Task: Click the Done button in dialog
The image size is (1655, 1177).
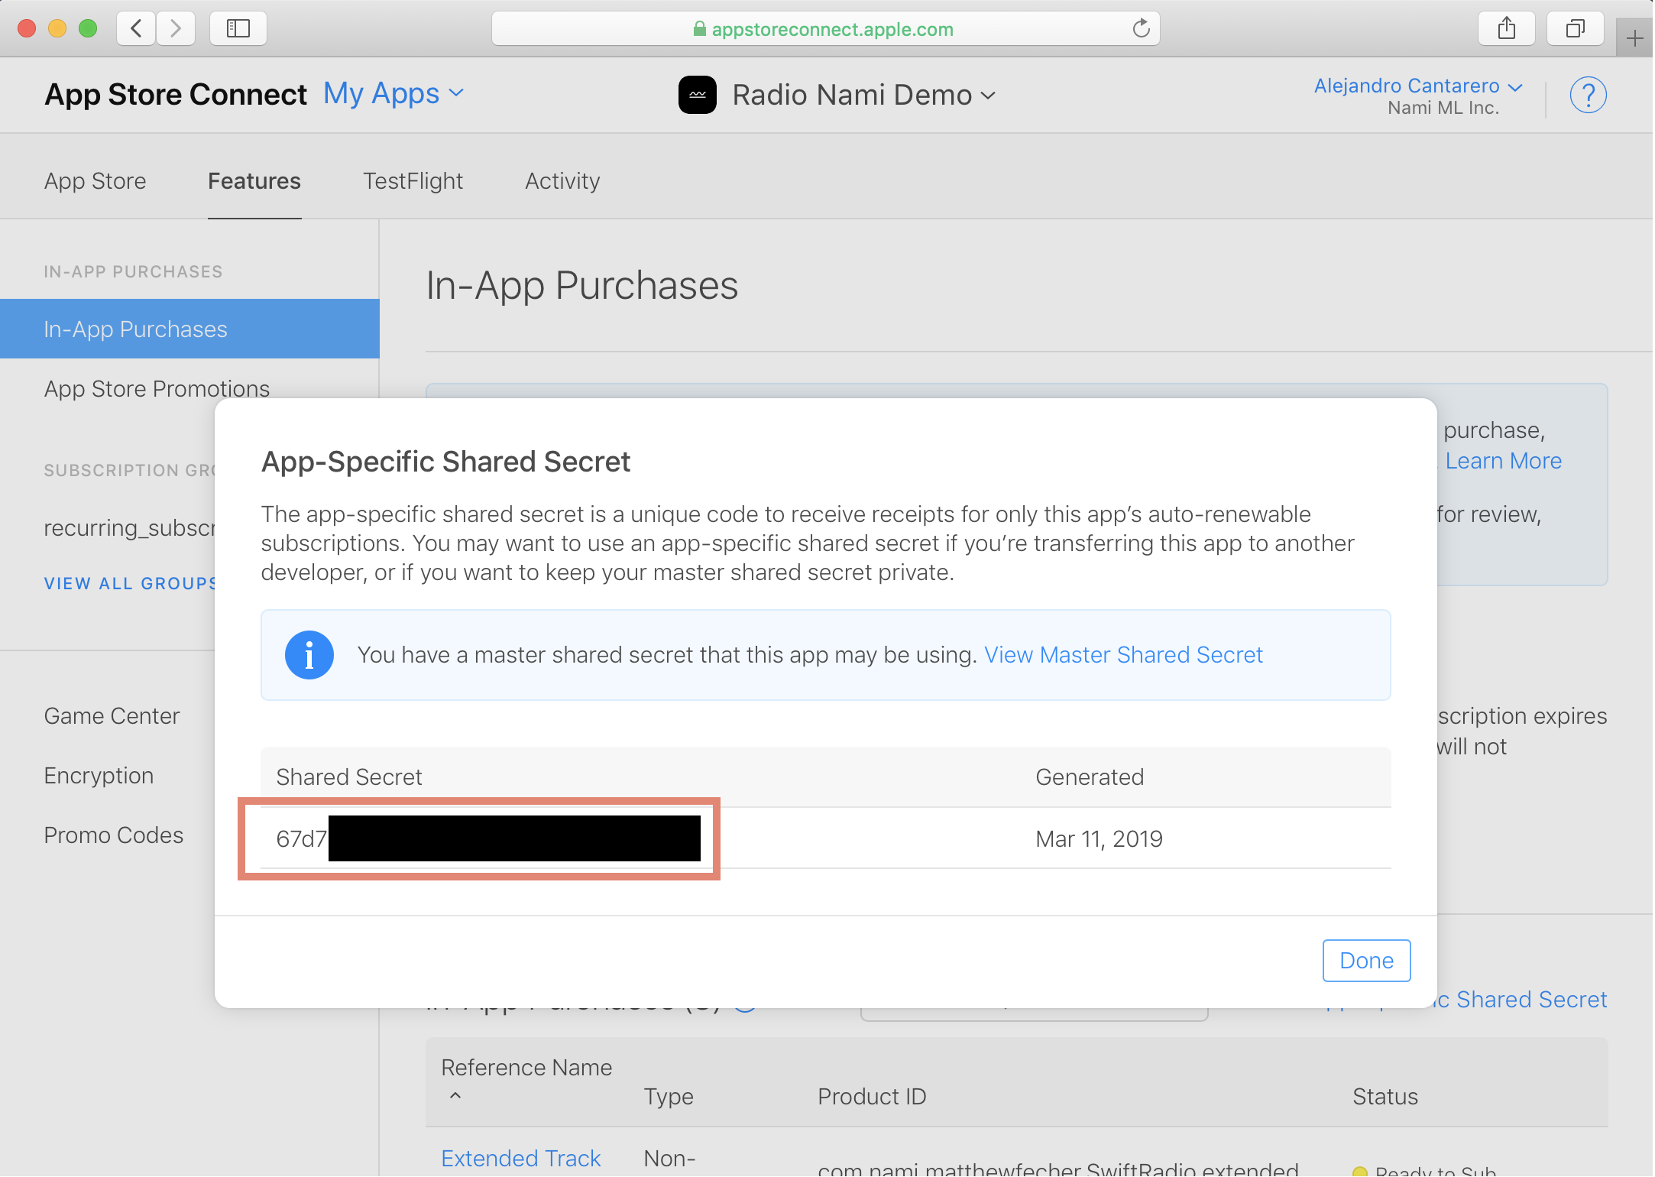Action: click(1365, 960)
